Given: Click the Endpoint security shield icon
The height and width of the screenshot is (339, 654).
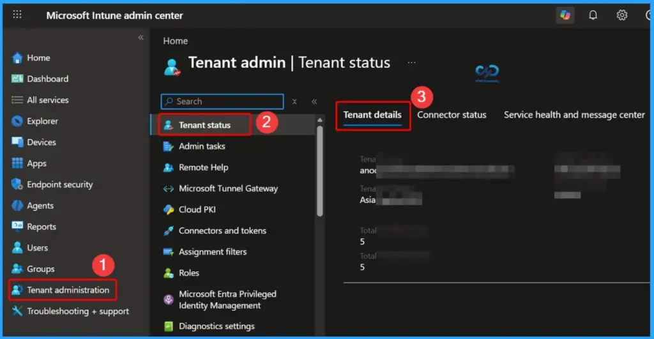Looking at the screenshot, I should click(x=17, y=185).
